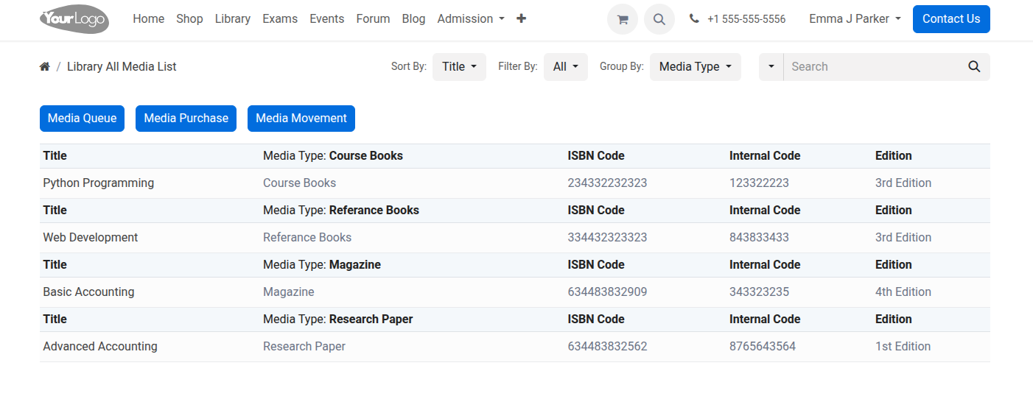Click ISBN code 334432323323
This screenshot has height=399, width=1033.
click(x=608, y=238)
